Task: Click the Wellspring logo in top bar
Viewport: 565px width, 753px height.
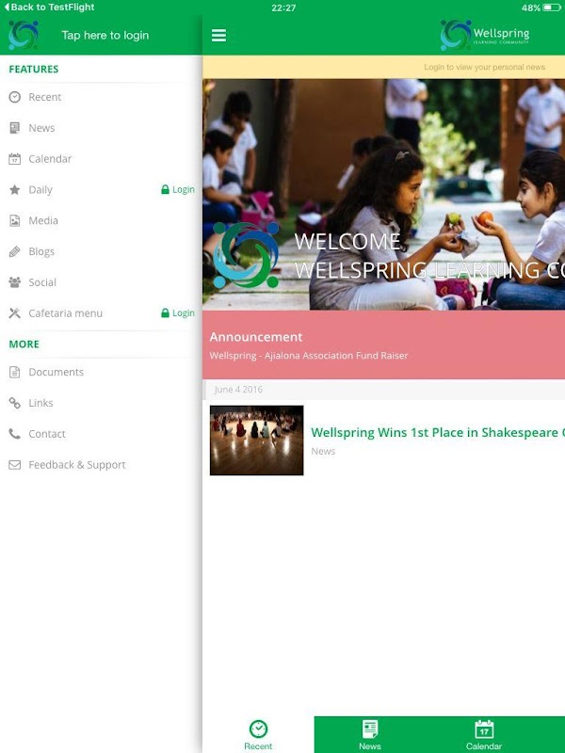Action: tap(485, 35)
